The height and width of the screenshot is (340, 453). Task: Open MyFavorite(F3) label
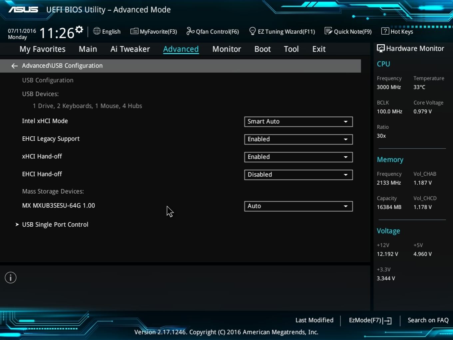[158, 32]
